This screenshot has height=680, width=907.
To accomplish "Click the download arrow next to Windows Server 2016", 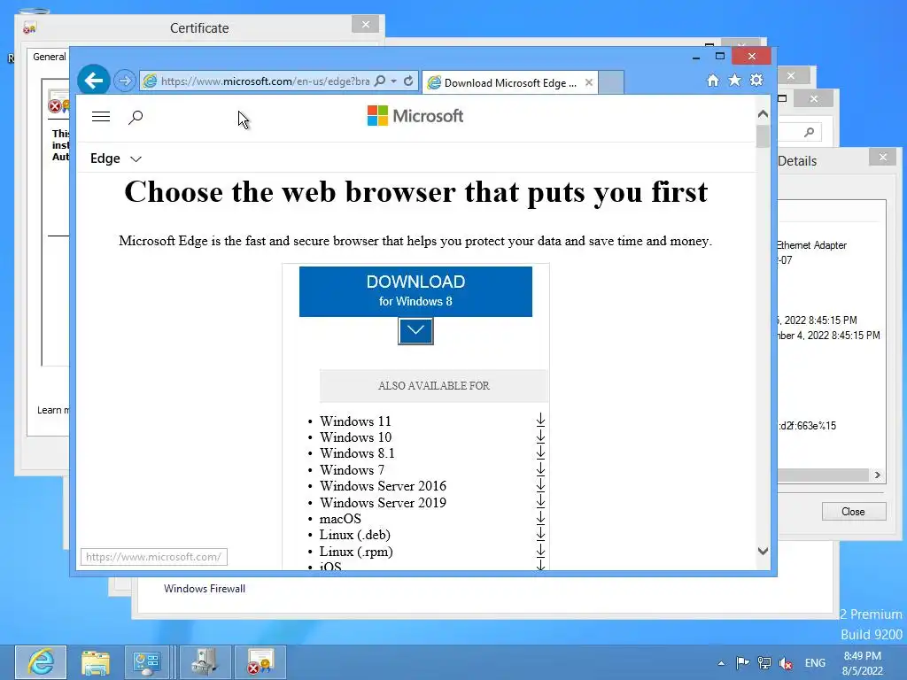I will pyautogui.click(x=540, y=485).
